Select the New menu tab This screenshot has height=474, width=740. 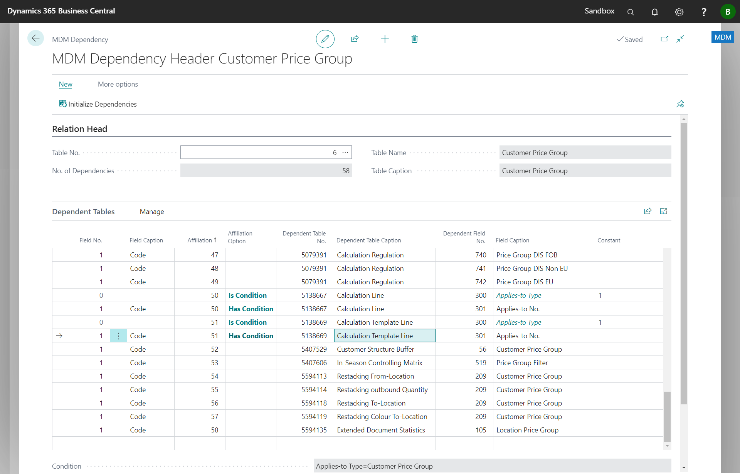coord(66,84)
